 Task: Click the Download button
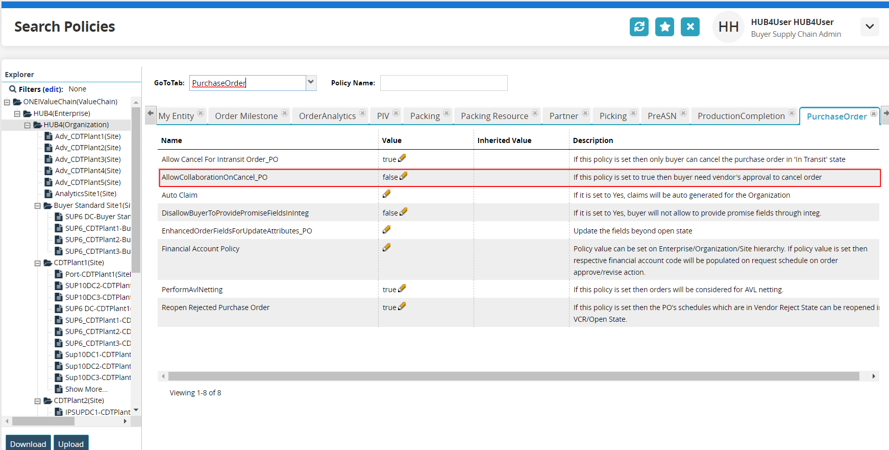click(x=28, y=444)
